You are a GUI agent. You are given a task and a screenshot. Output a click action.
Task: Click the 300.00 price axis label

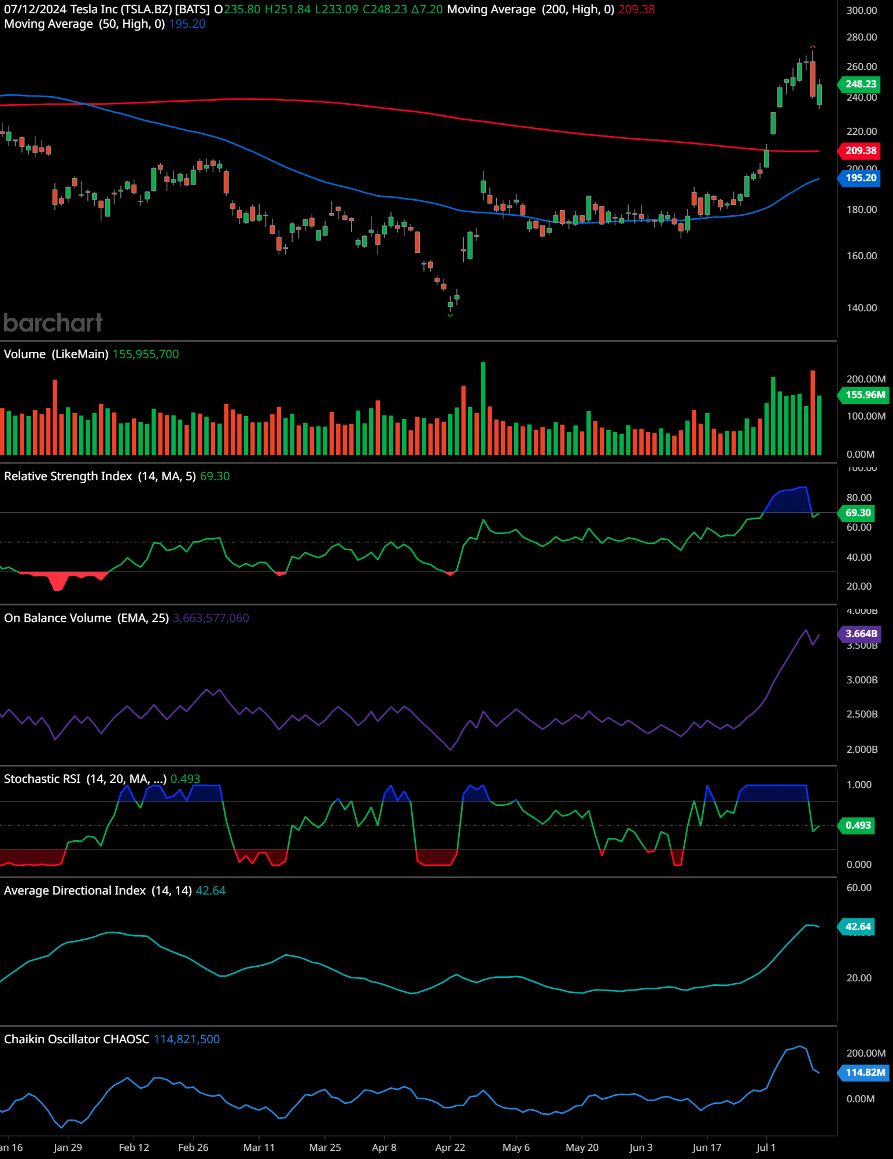[861, 10]
